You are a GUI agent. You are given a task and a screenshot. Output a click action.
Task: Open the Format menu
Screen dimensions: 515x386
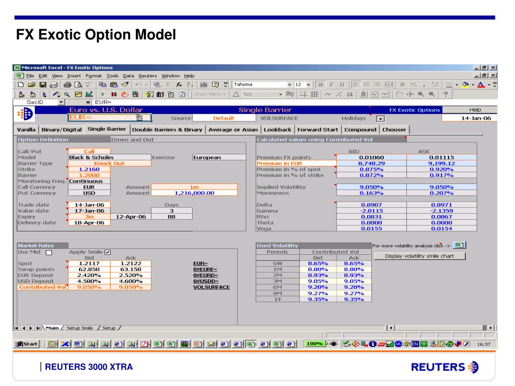point(94,76)
